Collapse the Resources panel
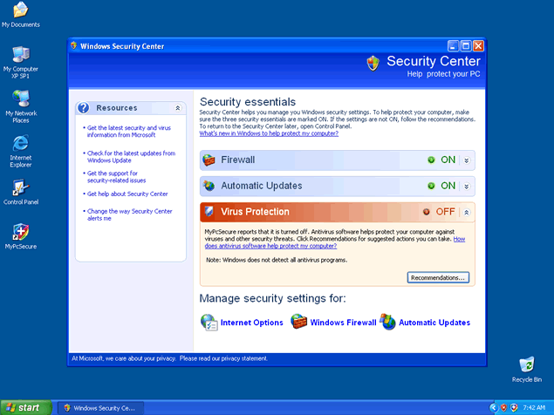The image size is (554, 415). [x=178, y=108]
